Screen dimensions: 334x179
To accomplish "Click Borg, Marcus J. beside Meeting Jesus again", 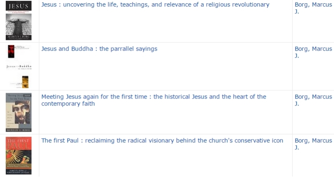I will pos(313,100).
